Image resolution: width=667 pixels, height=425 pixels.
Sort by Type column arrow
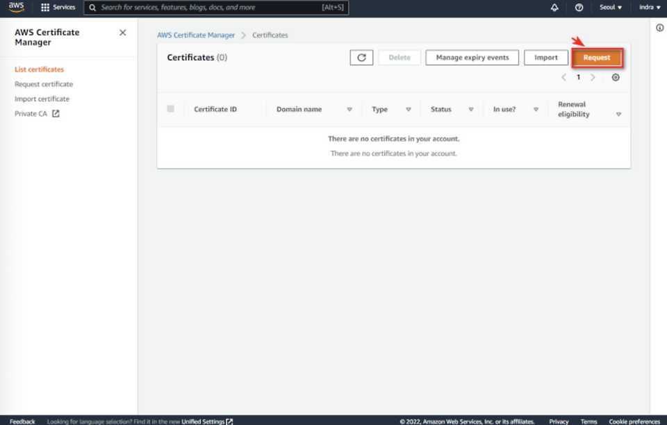409,109
